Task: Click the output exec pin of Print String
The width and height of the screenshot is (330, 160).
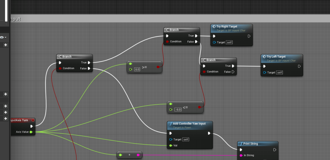Action: tap(275, 150)
